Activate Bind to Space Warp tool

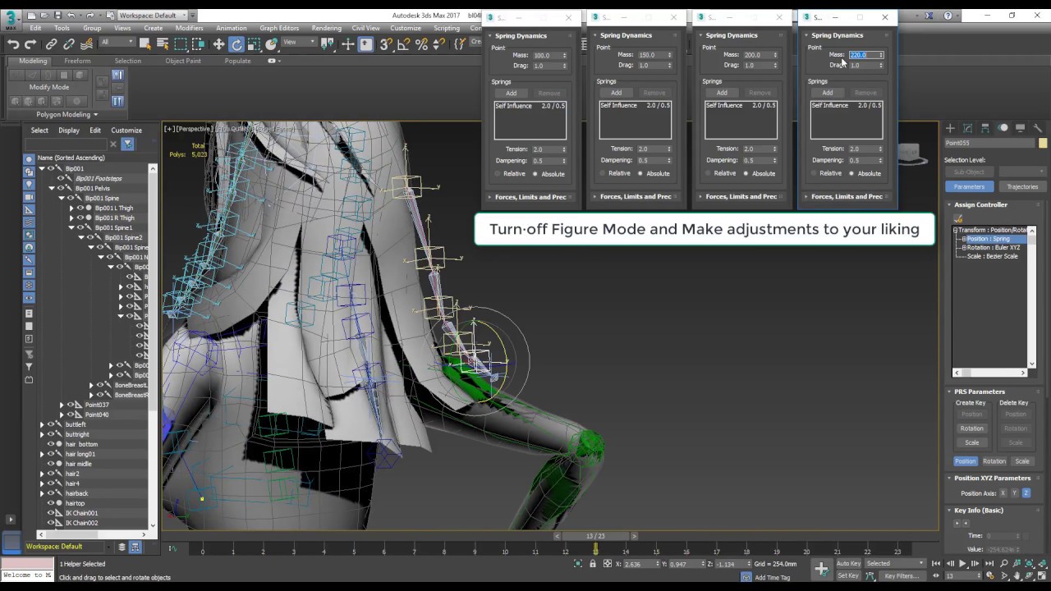pyautogui.click(x=86, y=44)
